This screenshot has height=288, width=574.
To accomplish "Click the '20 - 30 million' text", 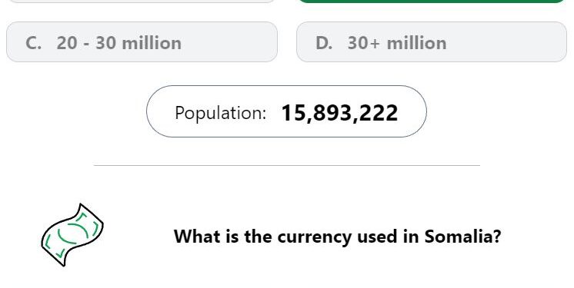I will coord(119,43).
